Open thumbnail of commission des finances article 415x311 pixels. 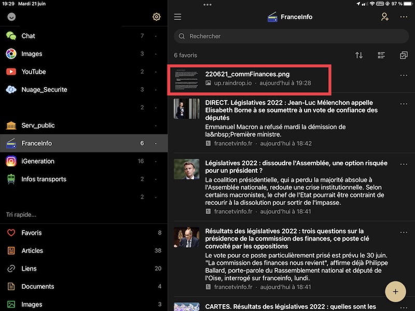click(x=186, y=237)
